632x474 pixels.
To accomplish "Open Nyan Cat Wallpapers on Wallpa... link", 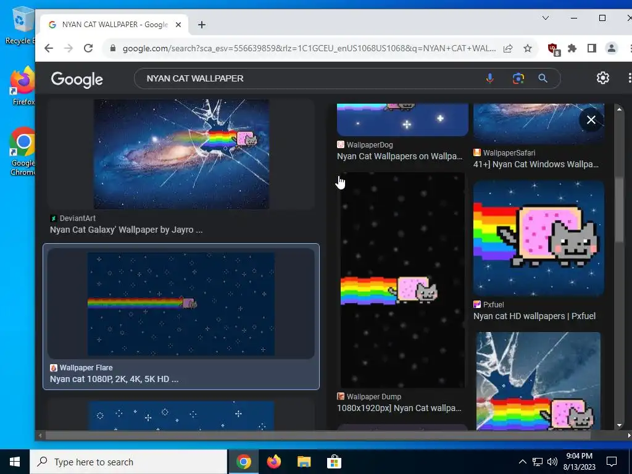I will tap(399, 156).
